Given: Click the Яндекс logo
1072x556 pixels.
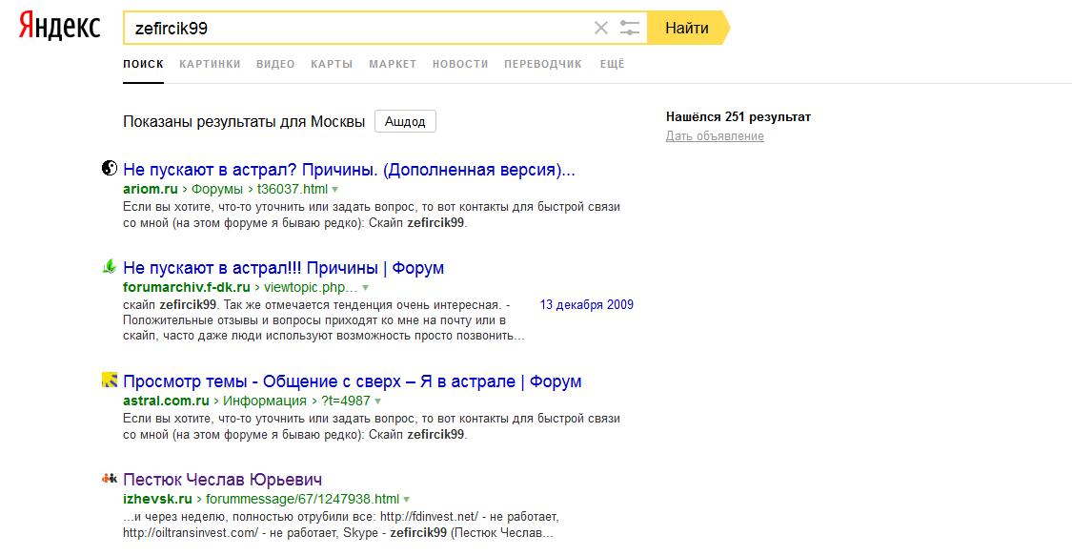Looking at the screenshot, I should pos(59,27).
